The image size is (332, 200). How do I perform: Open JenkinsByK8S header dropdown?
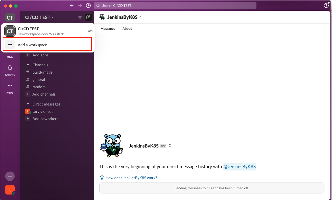124,17
